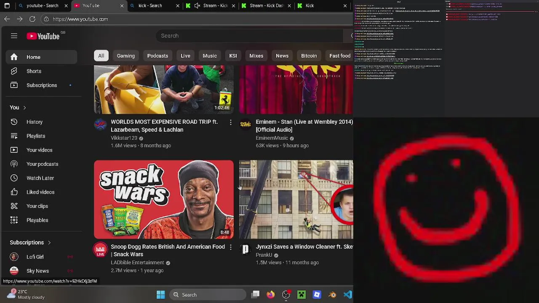Click the Shorts icon in the sidebar
The image size is (539, 303).
pyautogui.click(x=14, y=71)
